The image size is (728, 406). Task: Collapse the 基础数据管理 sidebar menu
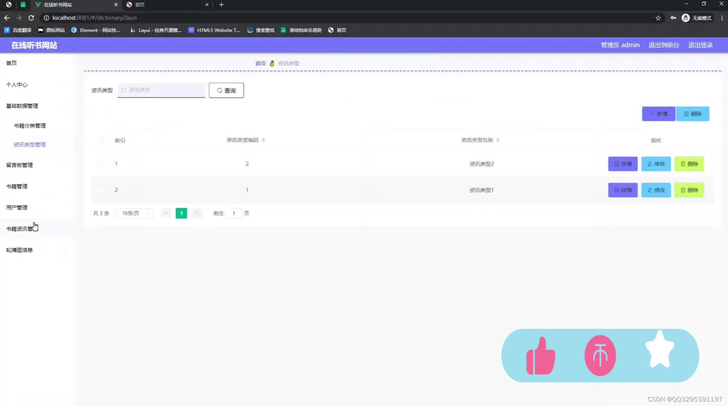tap(37, 106)
